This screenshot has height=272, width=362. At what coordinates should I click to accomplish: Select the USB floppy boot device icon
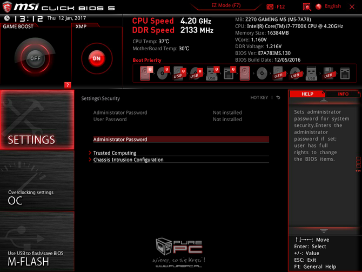coord(328,74)
